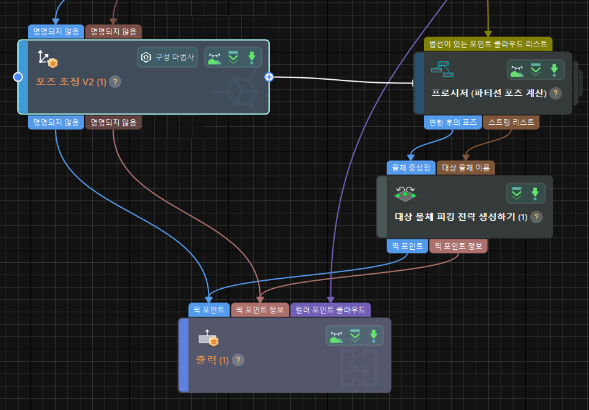Click 픽 포인트 output port of picking strategy node
The image size is (589, 410).
[x=408, y=246]
